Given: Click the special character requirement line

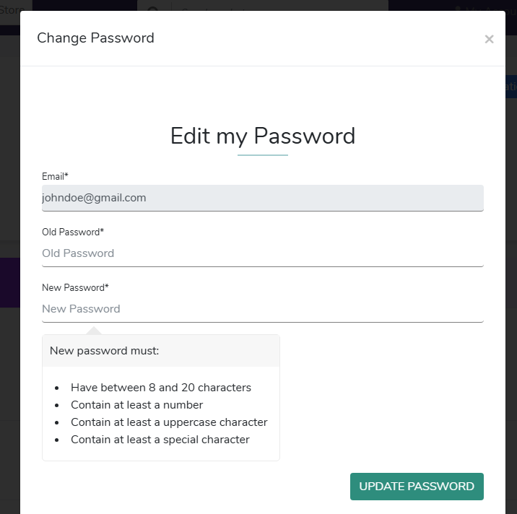Looking at the screenshot, I should click(160, 440).
